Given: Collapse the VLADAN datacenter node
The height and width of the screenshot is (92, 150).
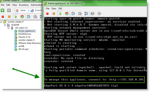Looking at the screenshot, I should (x=5, y=25).
